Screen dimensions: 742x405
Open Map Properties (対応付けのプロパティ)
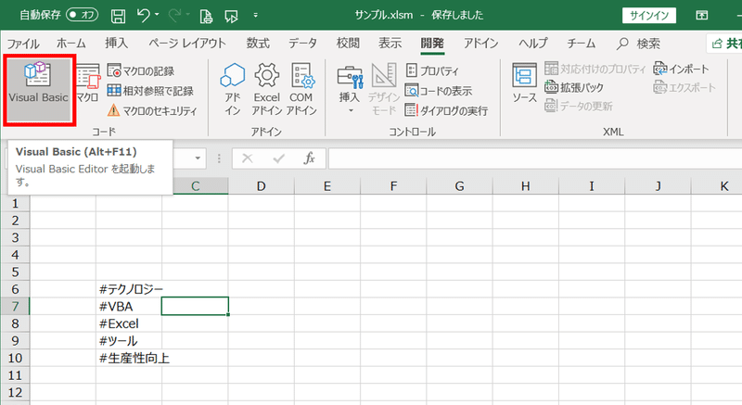point(595,69)
